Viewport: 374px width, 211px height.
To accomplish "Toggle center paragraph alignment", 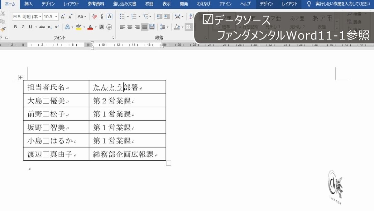I will tap(129, 27).
